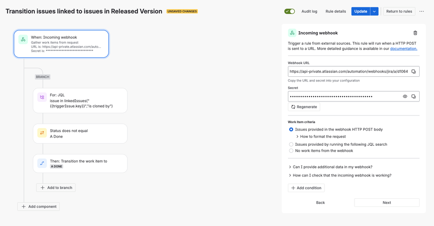The height and width of the screenshot is (226, 434).
Task: Click the UNSAVED CHANGES badge
Action: [182, 11]
